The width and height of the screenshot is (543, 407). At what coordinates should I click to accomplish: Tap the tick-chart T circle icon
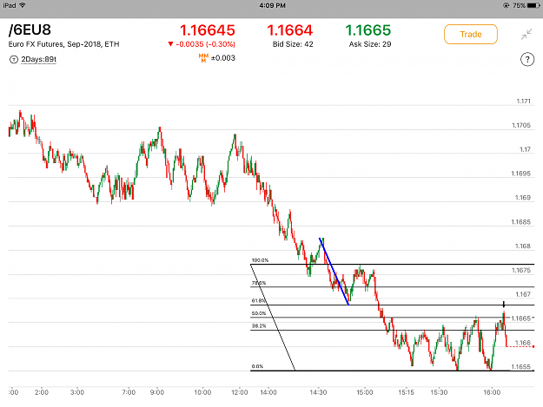(x=14, y=60)
